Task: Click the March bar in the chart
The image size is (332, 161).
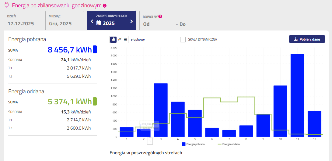Action: 161,110
